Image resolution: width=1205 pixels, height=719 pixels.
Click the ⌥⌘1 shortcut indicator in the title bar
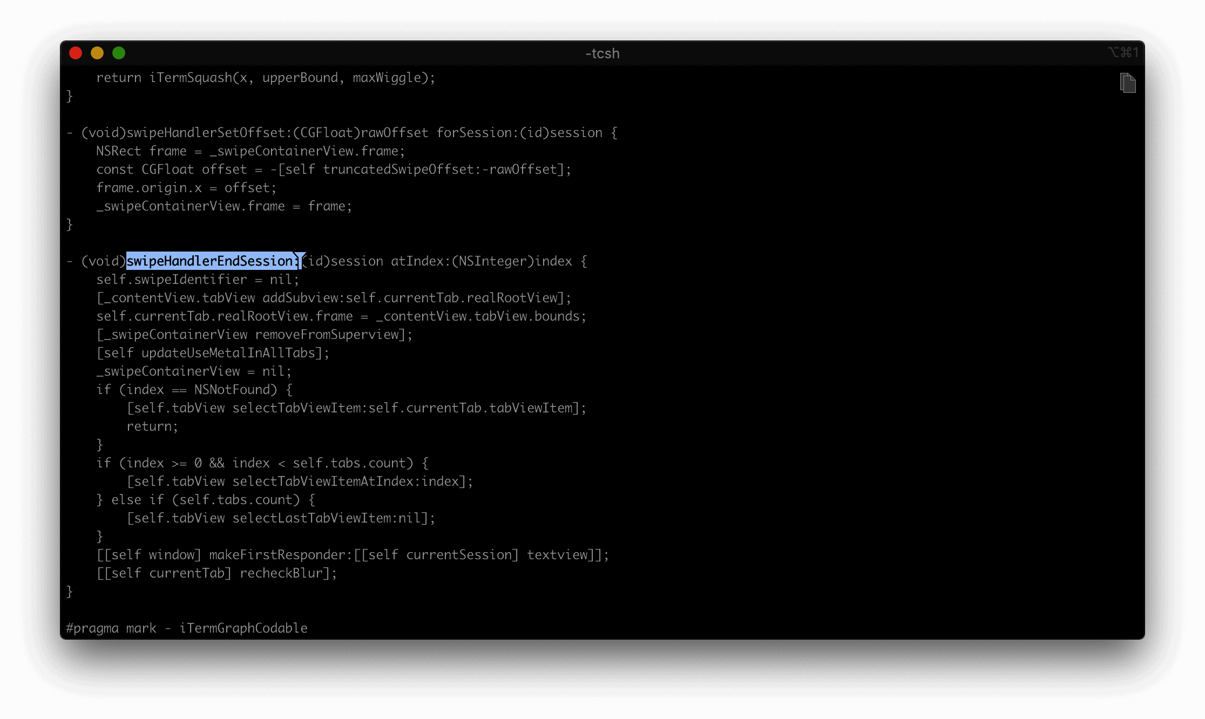click(x=1123, y=52)
